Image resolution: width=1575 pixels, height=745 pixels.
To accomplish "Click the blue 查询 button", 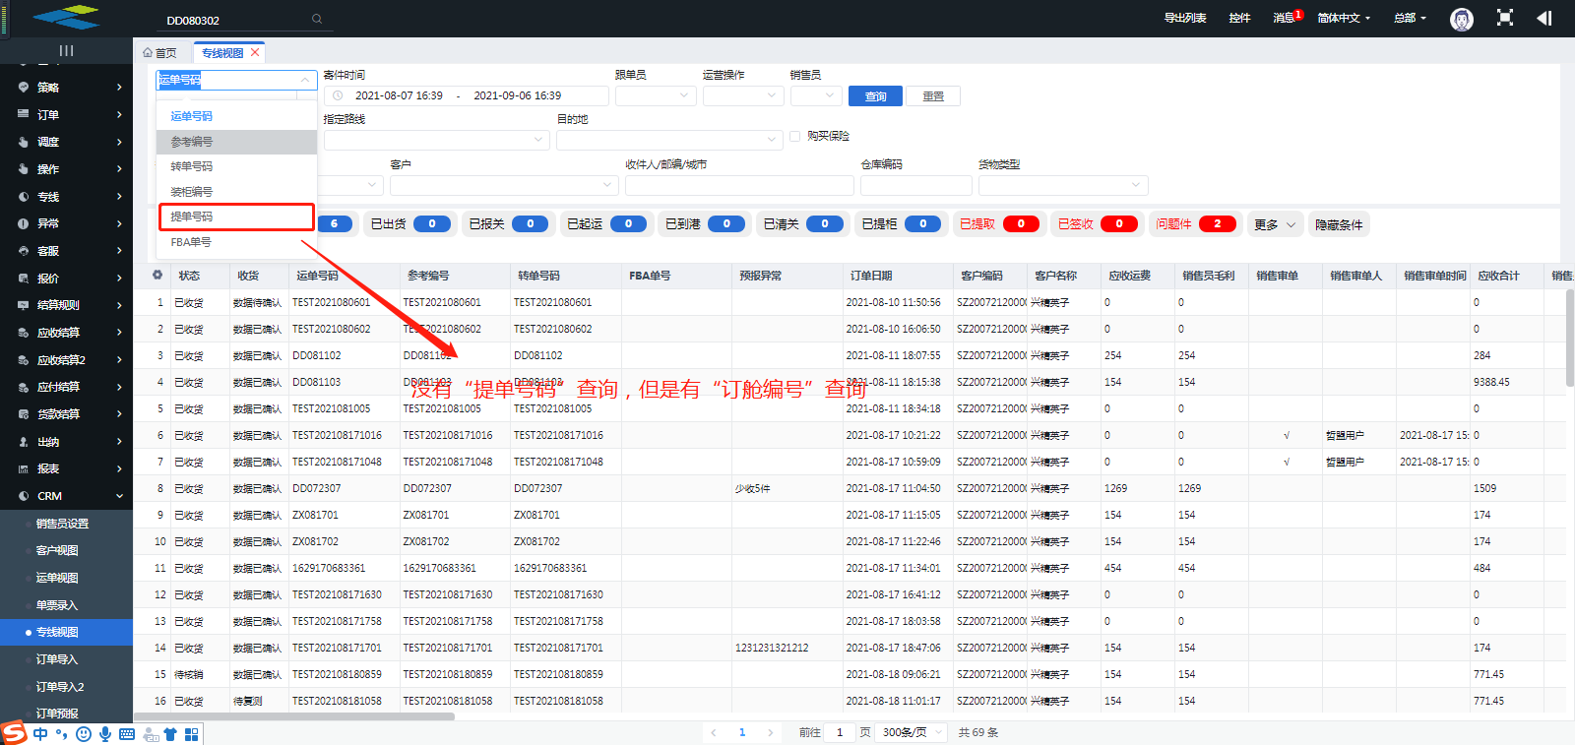I will [875, 95].
